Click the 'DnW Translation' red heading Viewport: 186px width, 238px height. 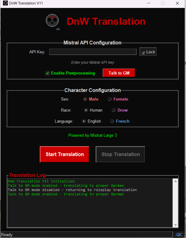106,21
